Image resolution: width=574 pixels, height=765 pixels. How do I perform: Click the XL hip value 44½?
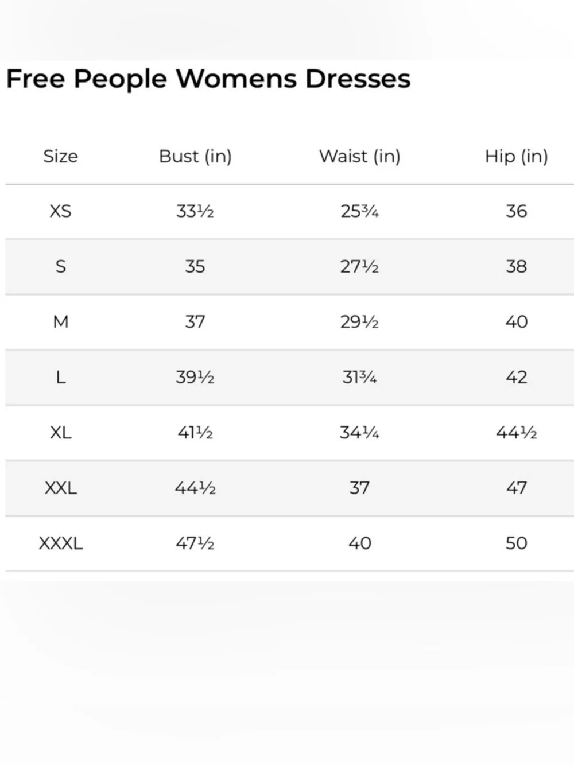click(x=517, y=432)
